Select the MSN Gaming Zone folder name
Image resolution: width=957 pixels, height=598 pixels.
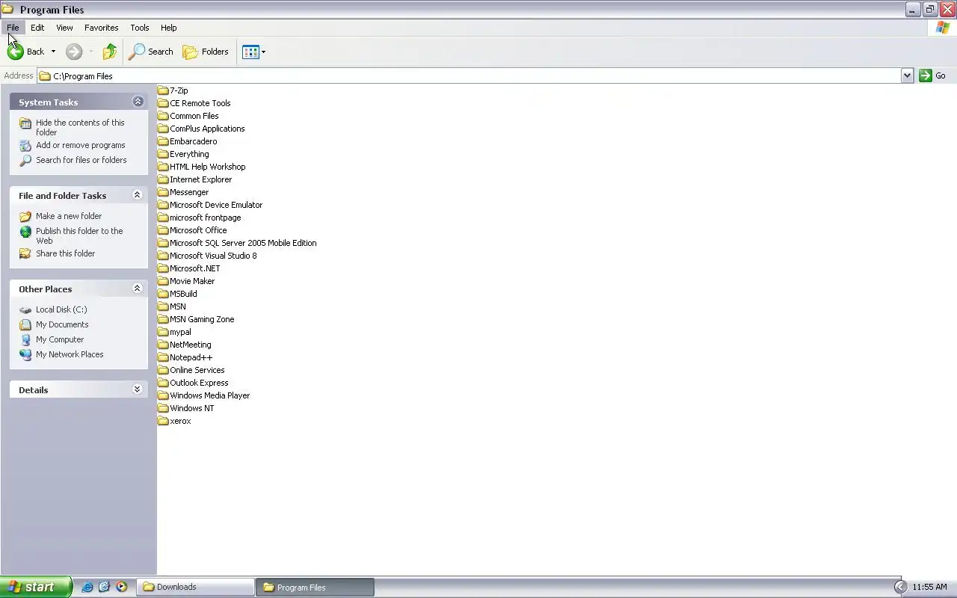pos(202,319)
